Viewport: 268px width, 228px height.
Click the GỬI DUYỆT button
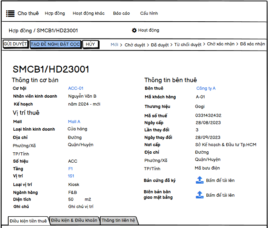click(x=16, y=44)
